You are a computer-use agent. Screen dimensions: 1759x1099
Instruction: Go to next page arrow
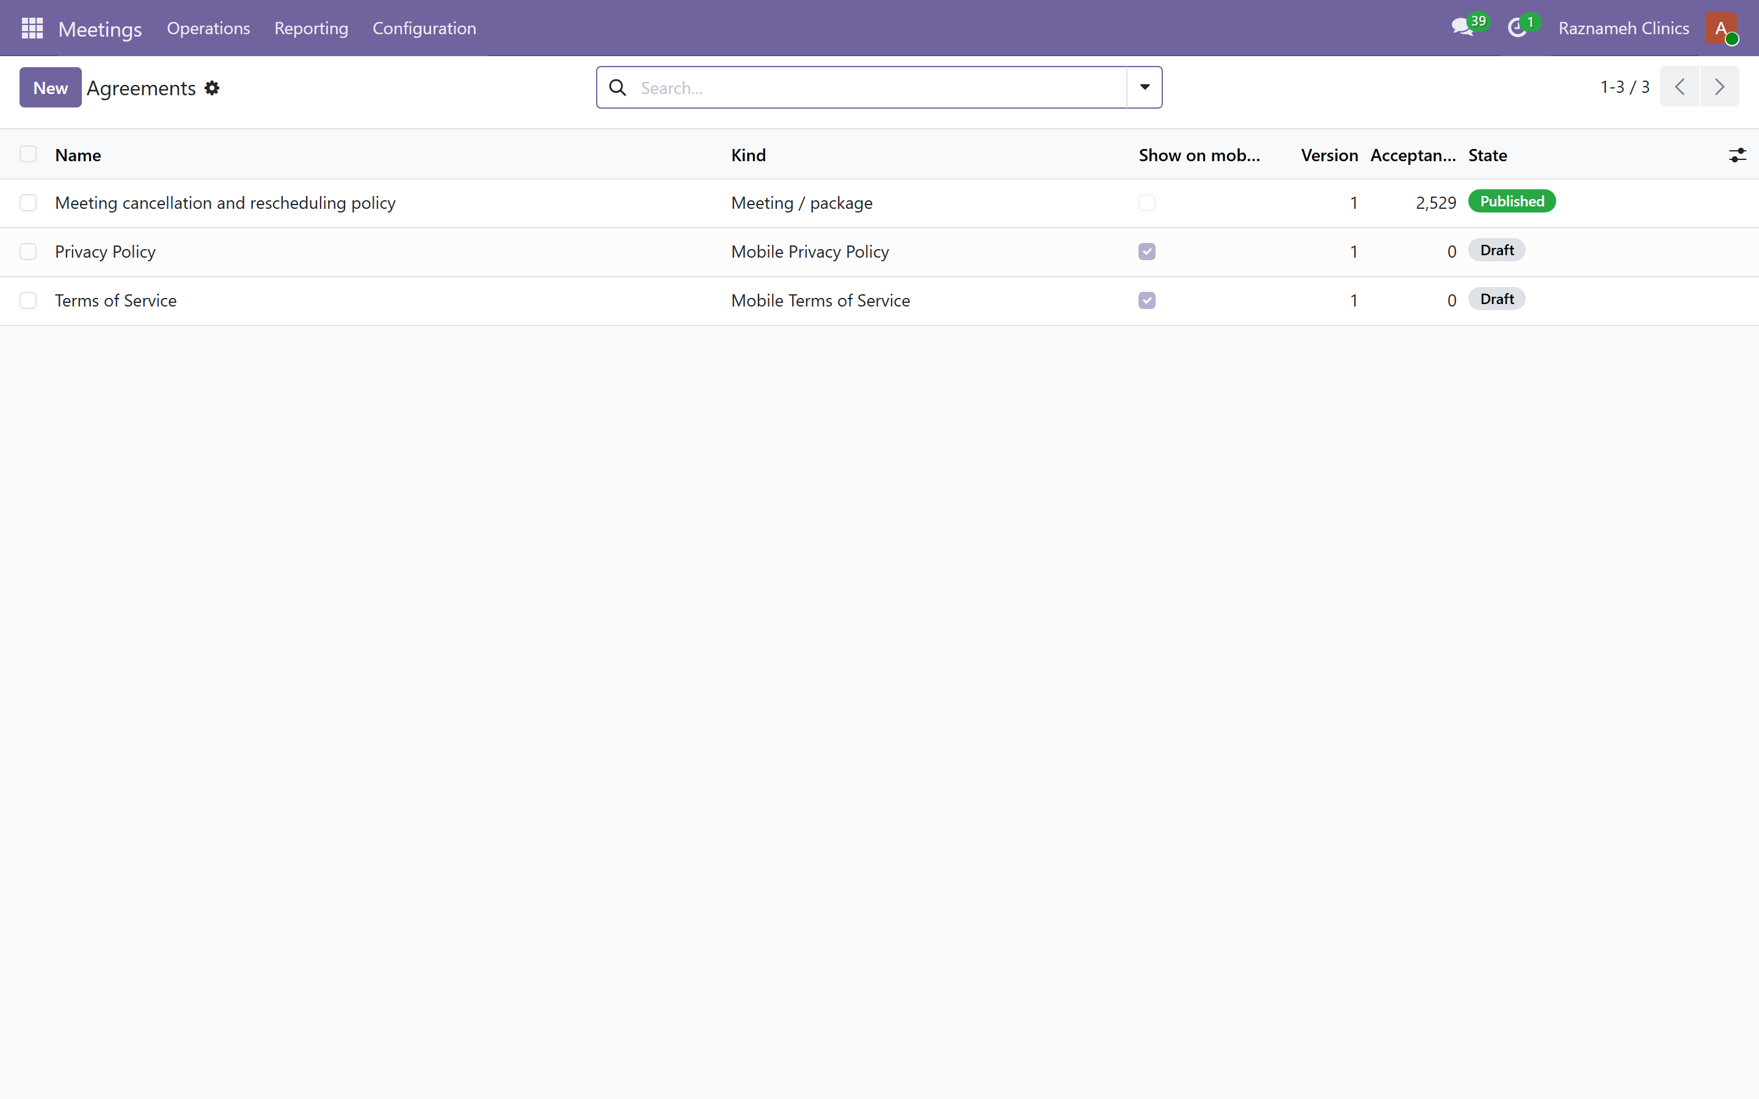click(1719, 87)
